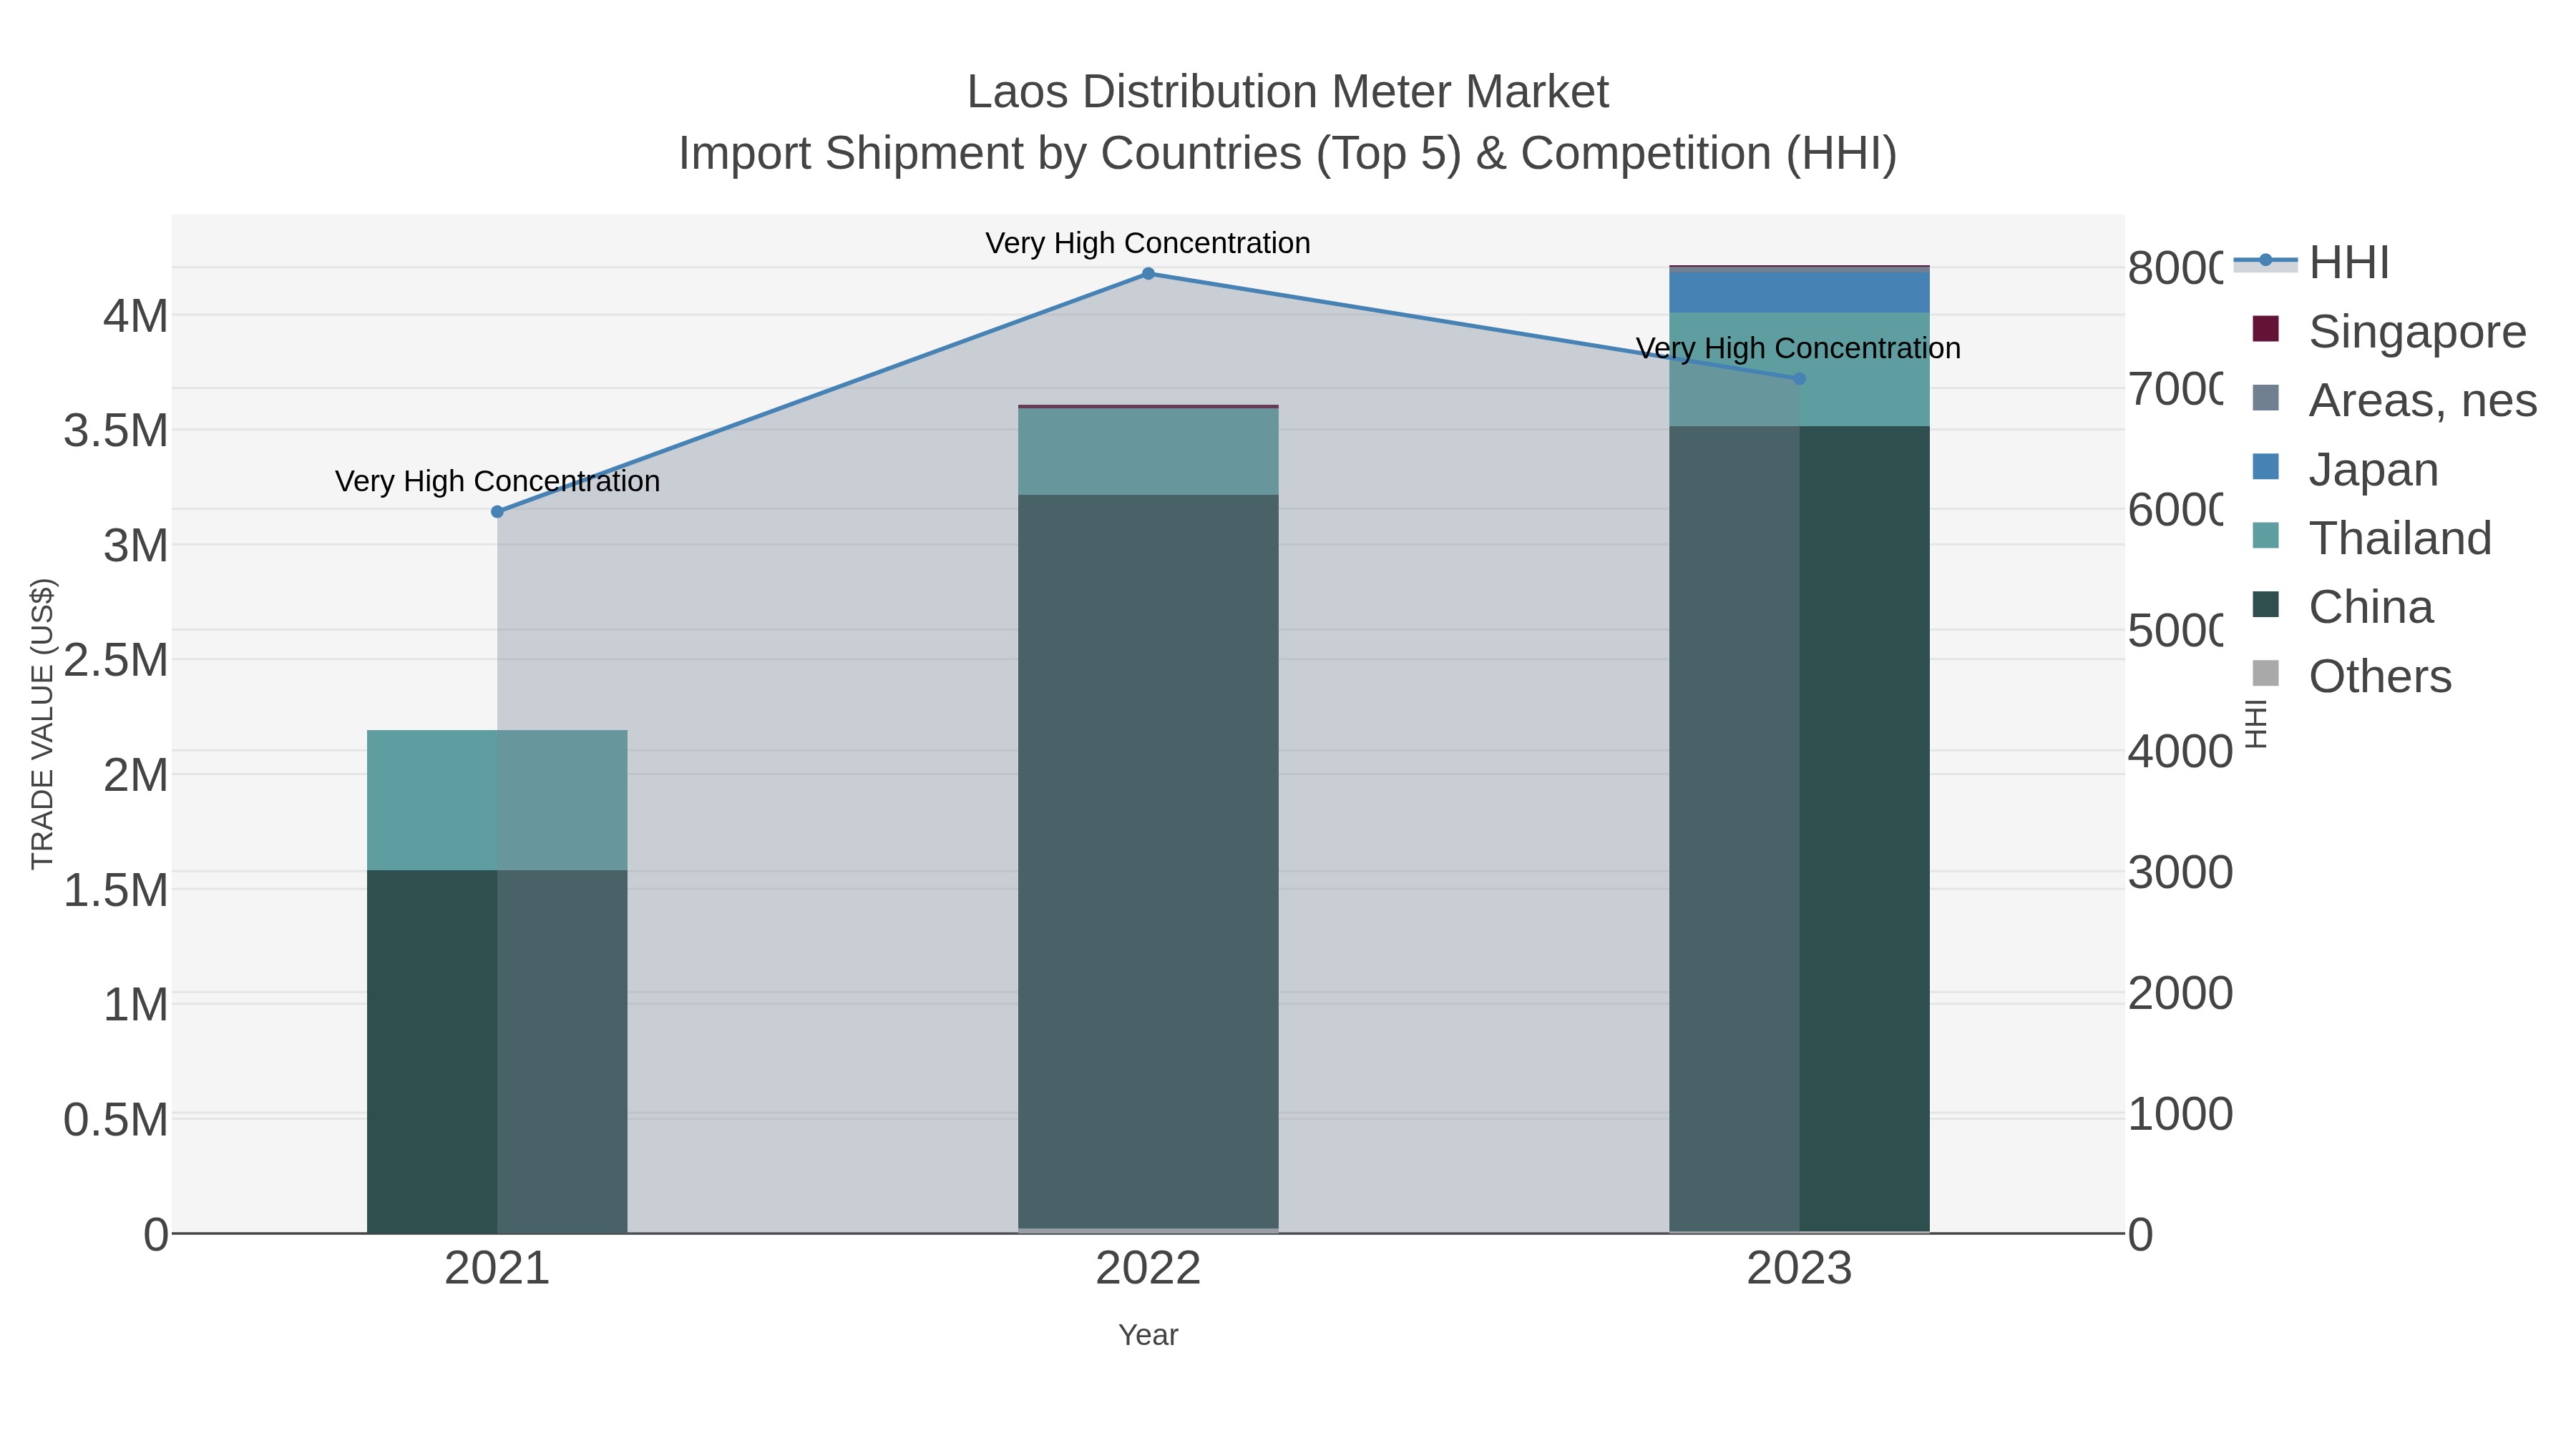The height and width of the screenshot is (1448, 2576).
Task: Click the TRADE VALUE (US$) axis title
Action: (42, 724)
